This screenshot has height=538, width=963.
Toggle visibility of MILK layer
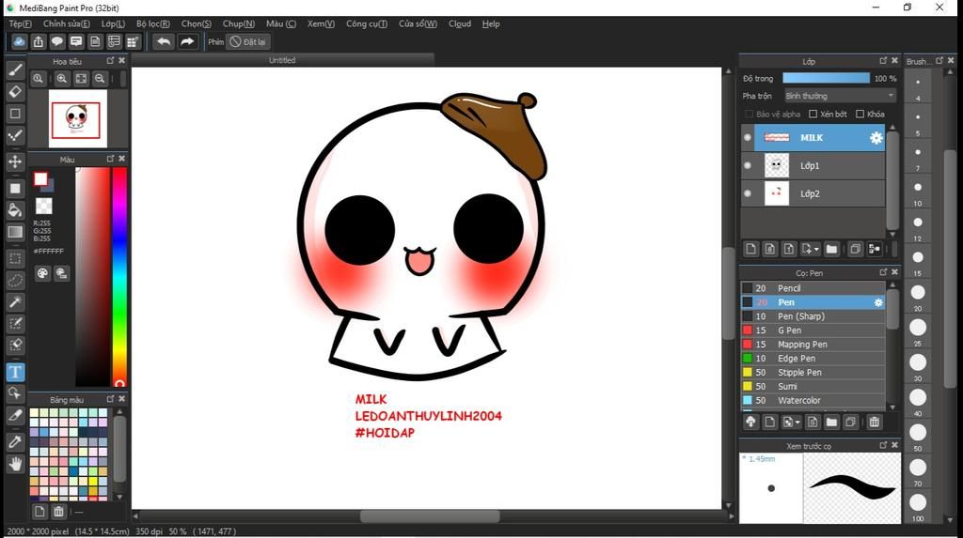click(x=748, y=138)
